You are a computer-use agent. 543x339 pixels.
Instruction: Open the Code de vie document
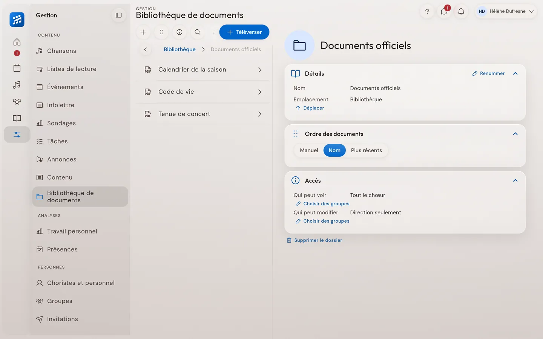coord(203,92)
